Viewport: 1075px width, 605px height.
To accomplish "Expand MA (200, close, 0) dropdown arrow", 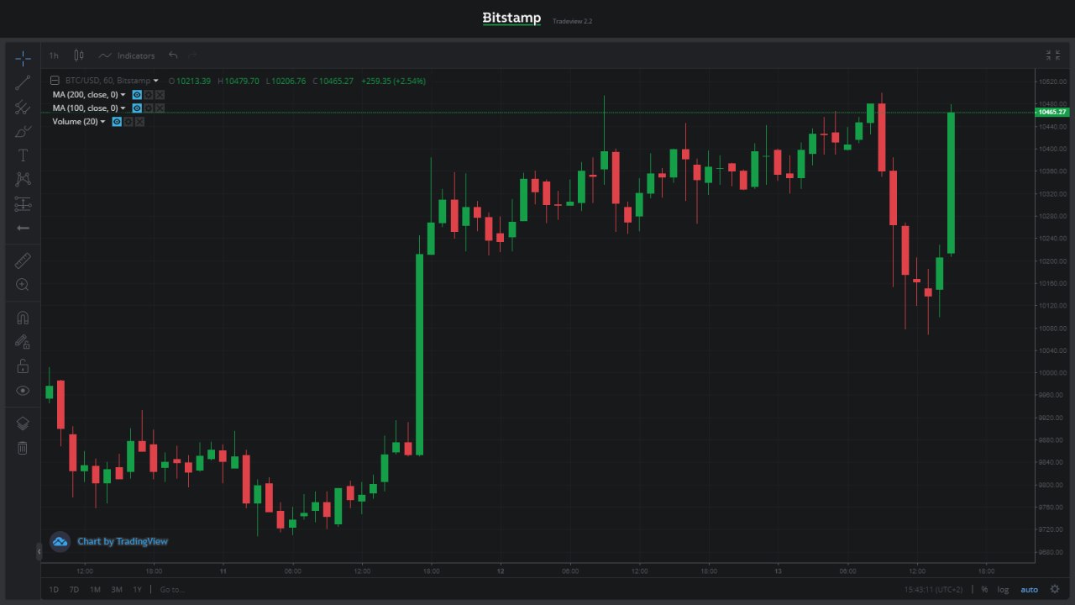I will [x=123, y=95].
